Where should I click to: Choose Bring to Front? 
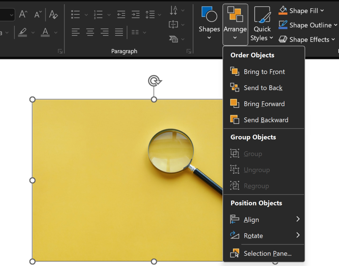[x=264, y=71]
